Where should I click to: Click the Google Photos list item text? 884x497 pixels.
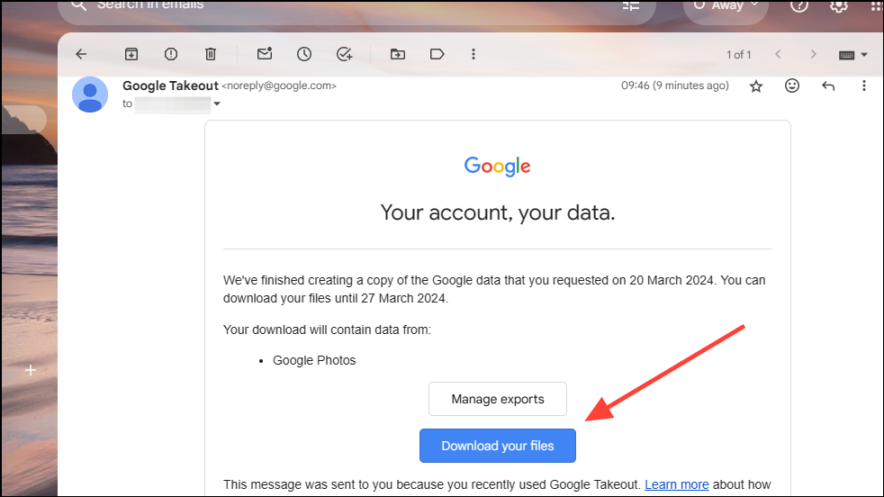(x=314, y=360)
